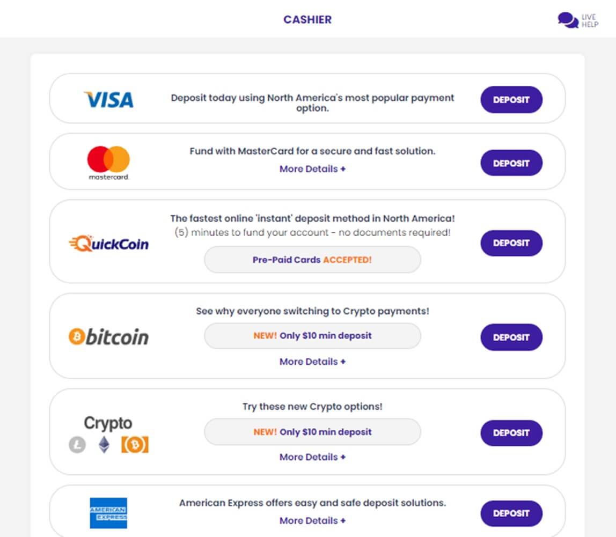Click the Pre-Paid Cards ACCEPTED badge

click(312, 260)
